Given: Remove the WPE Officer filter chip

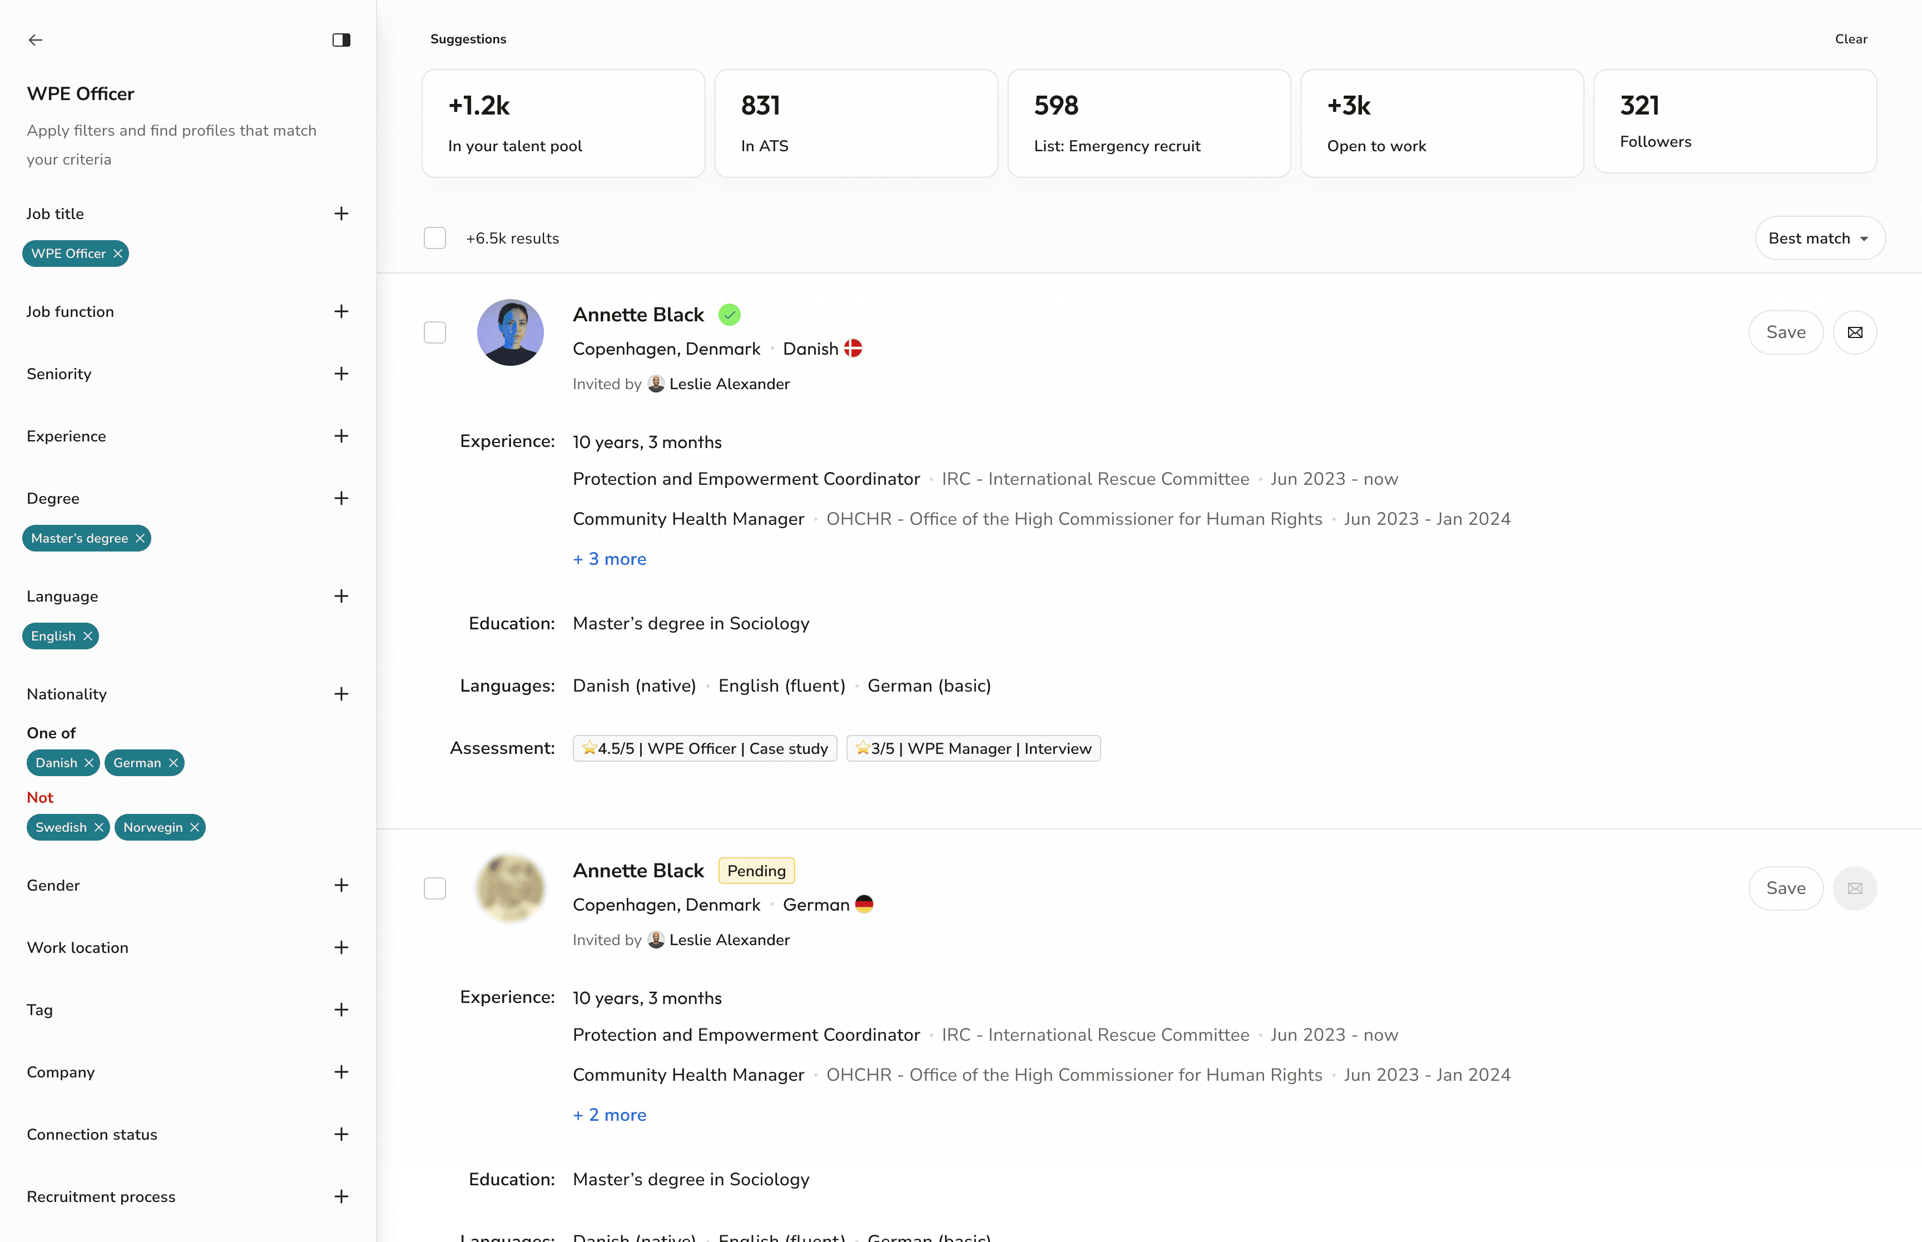Looking at the screenshot, I should [x=118, y=254].
